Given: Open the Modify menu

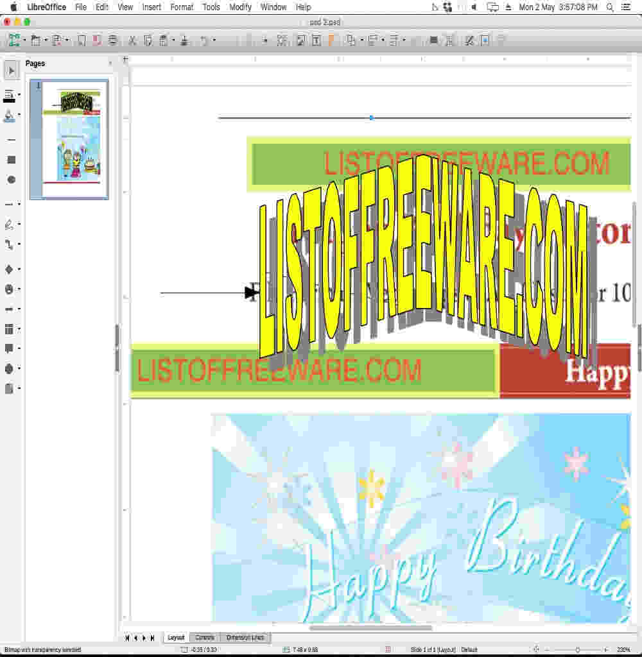Looking at the screenshot, I should click(240, 7).
